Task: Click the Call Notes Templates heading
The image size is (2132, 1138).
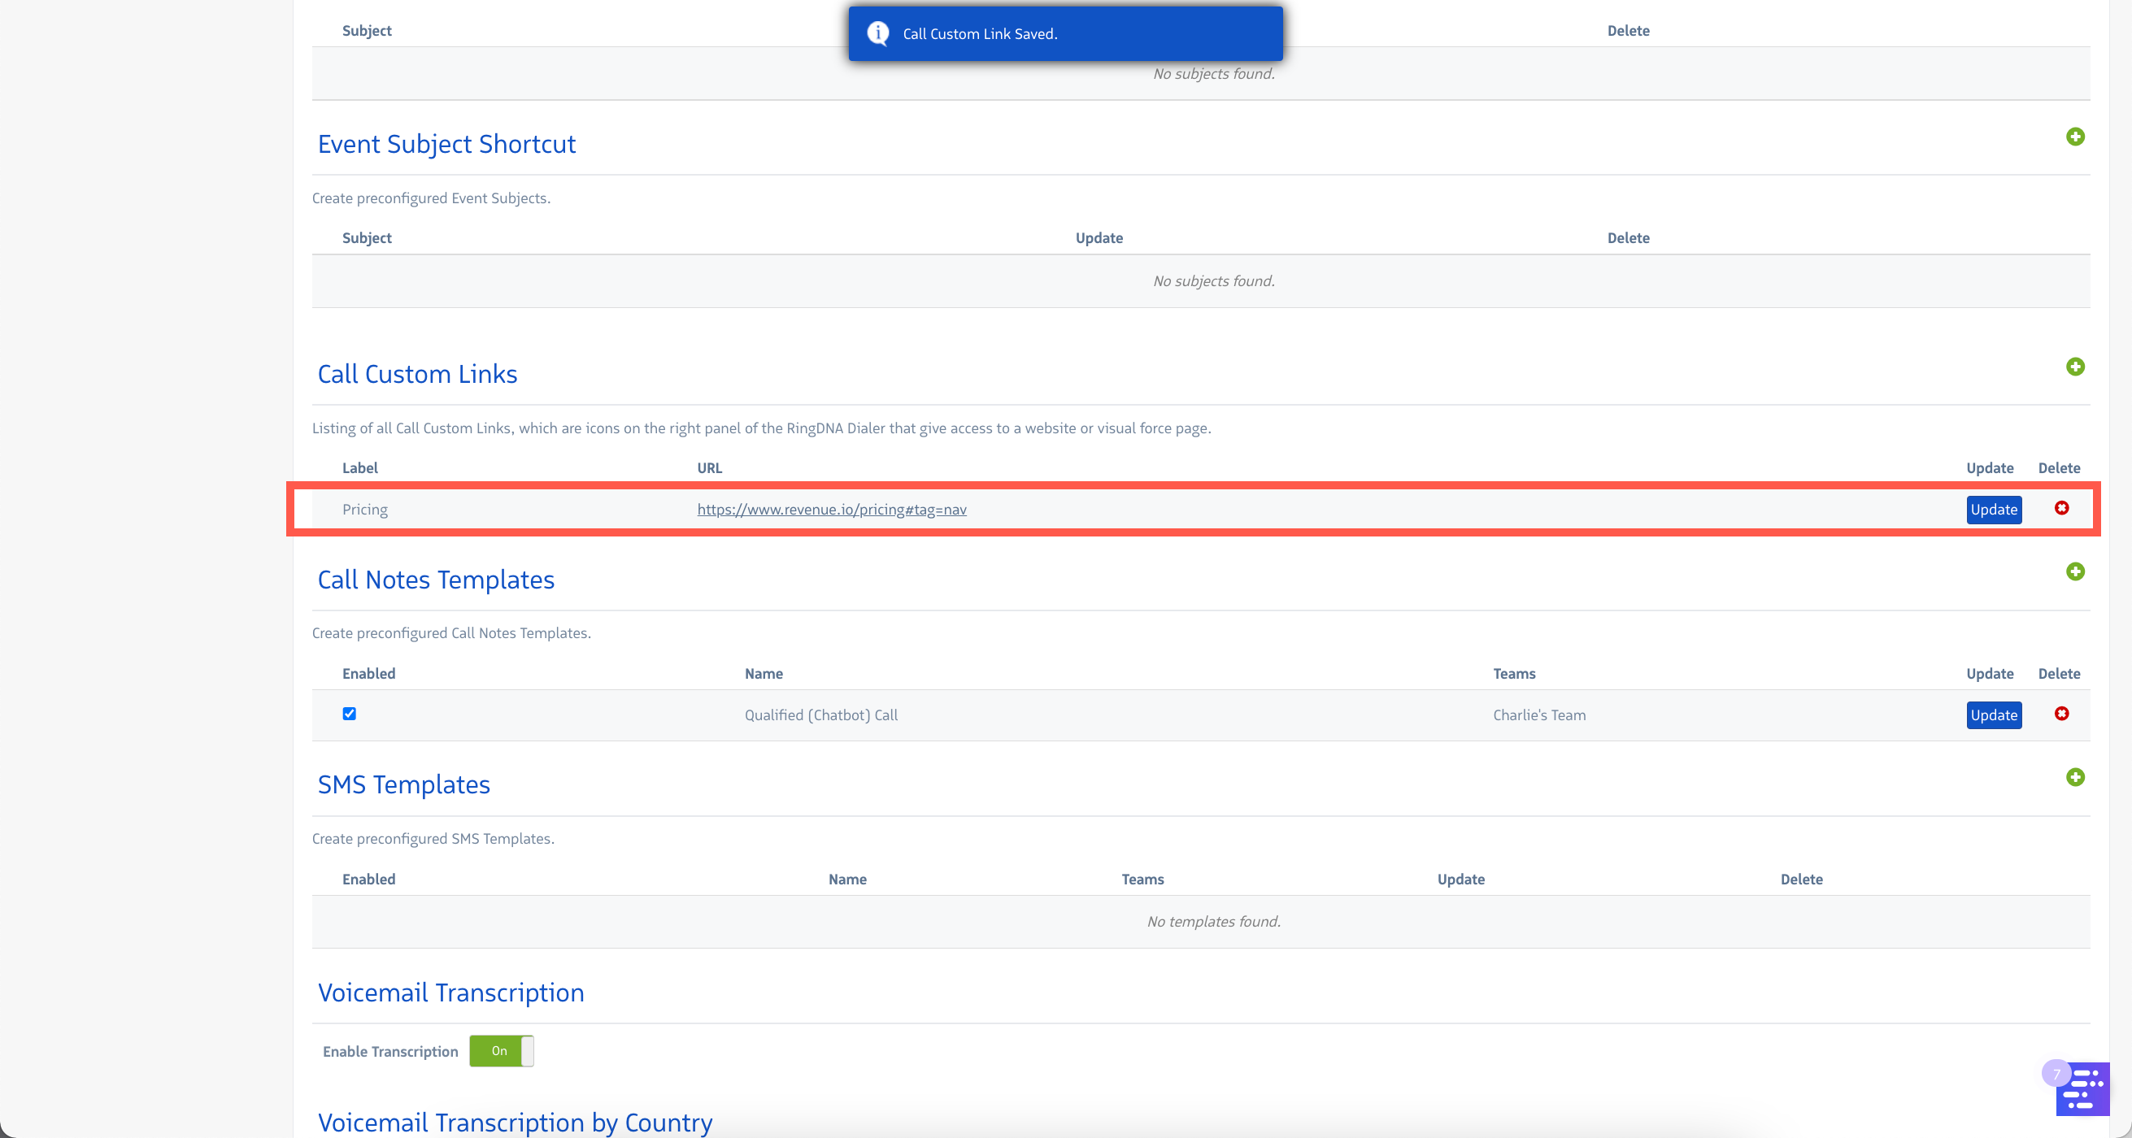Action: [435, 580]
